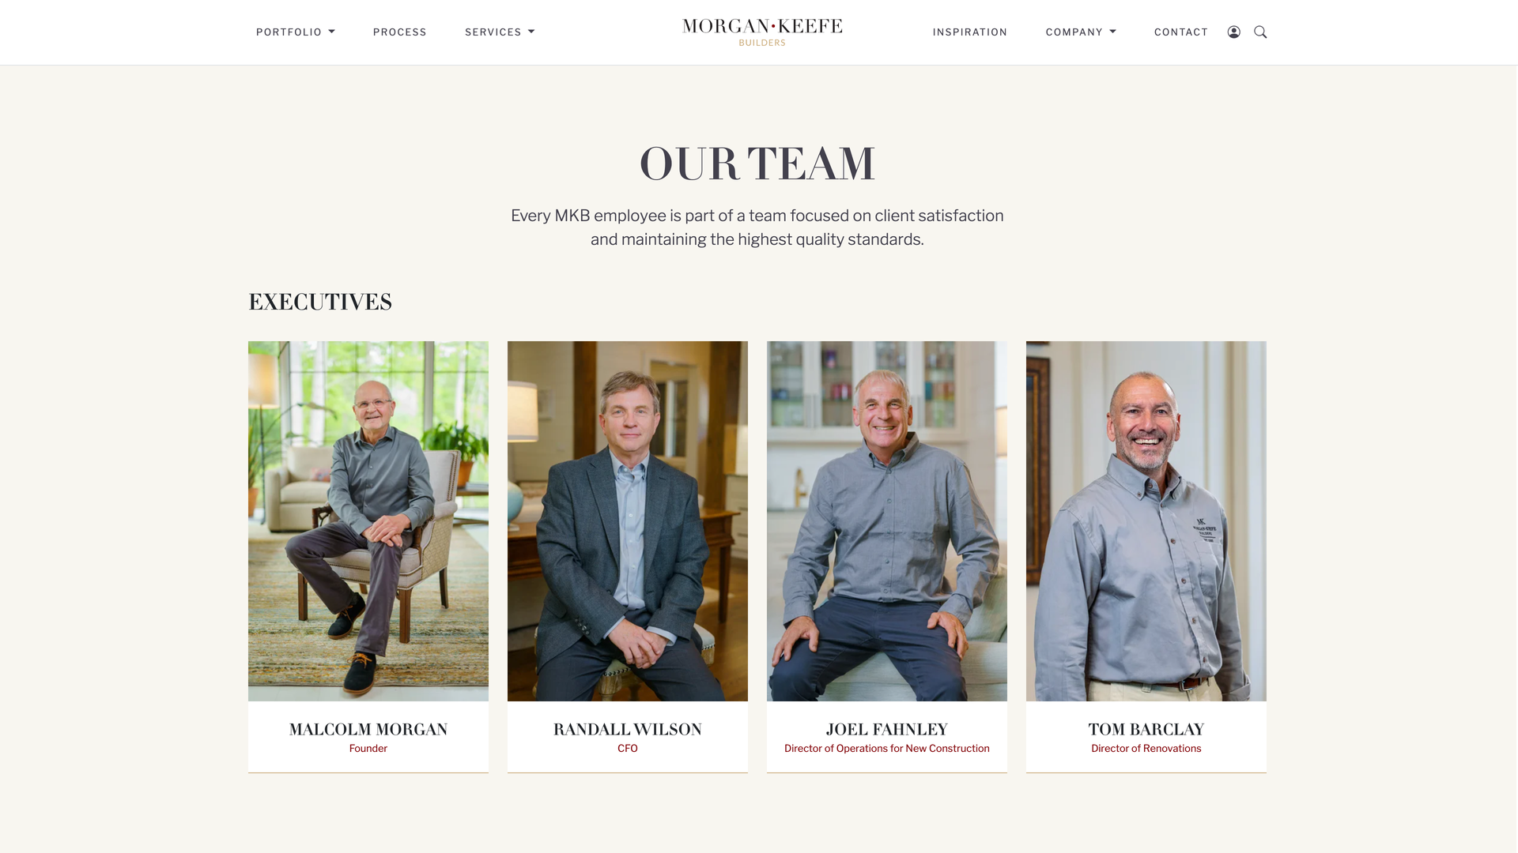Screen dimensions: 1518x853
Task: Click Randall Wilson CFO profile card
Action: [627, 556]
